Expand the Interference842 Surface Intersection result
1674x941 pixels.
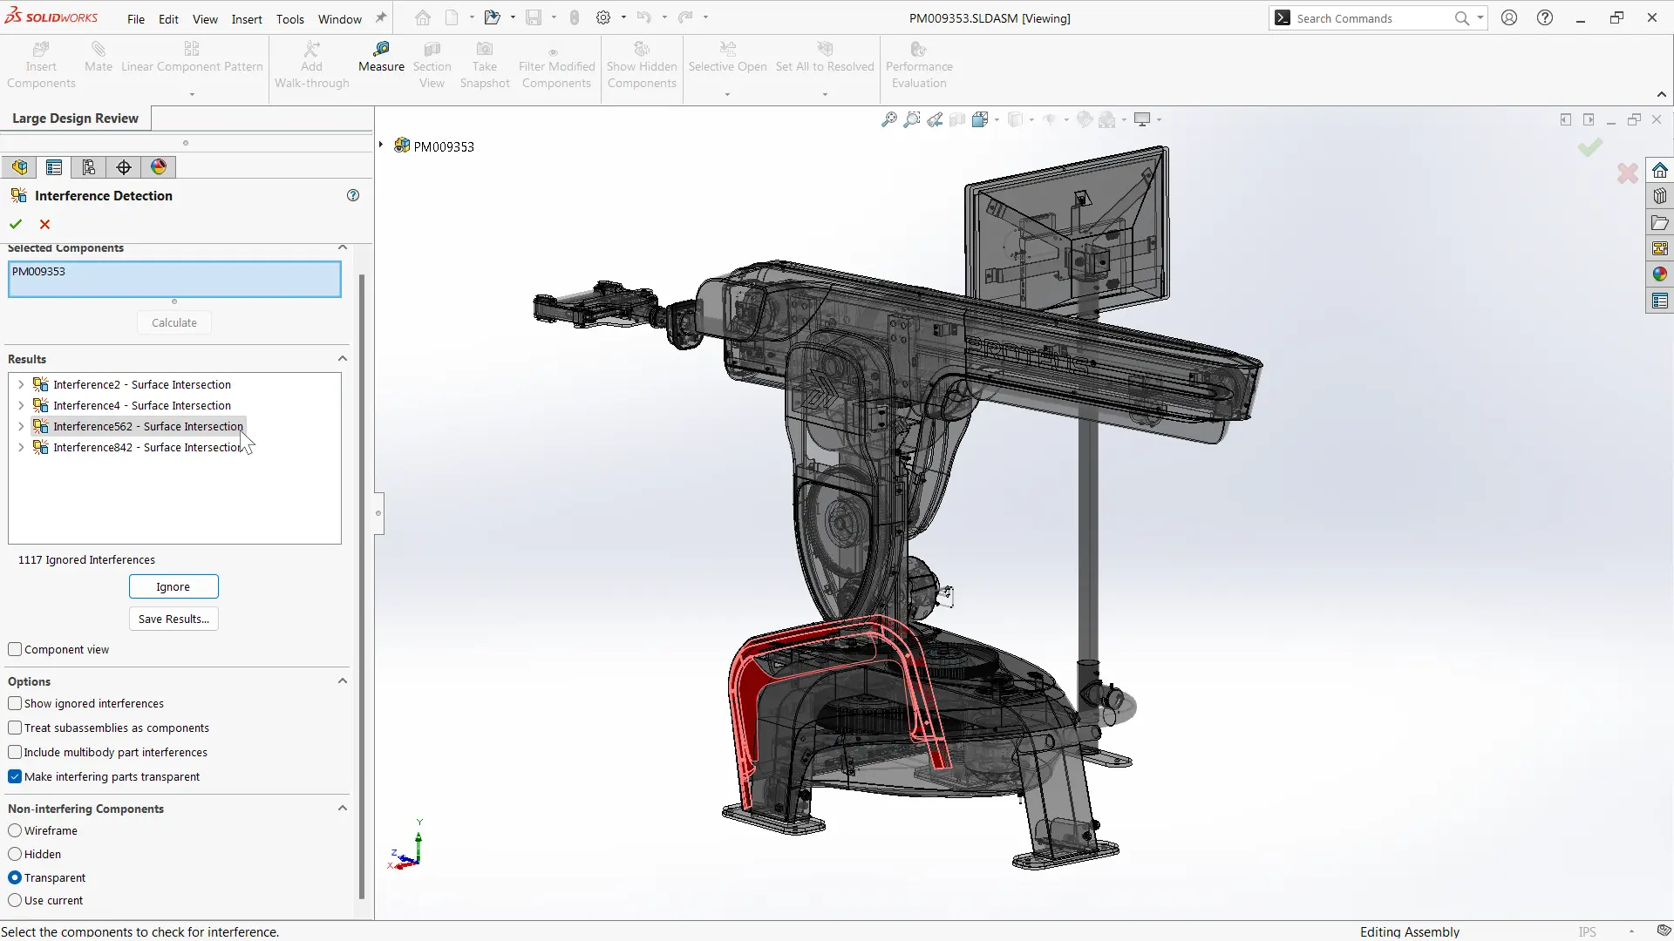(22, 447)
